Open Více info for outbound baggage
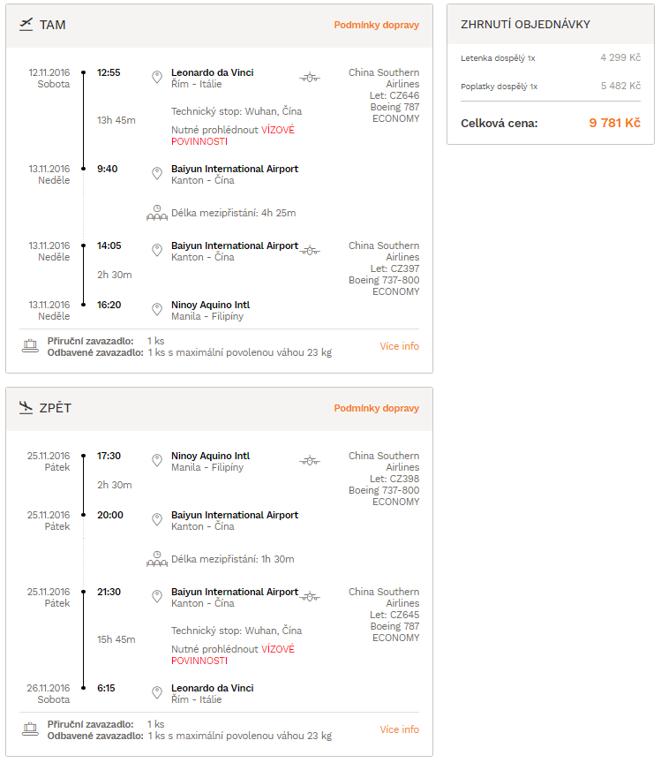 pyautogui.click(x=399, y=346)
